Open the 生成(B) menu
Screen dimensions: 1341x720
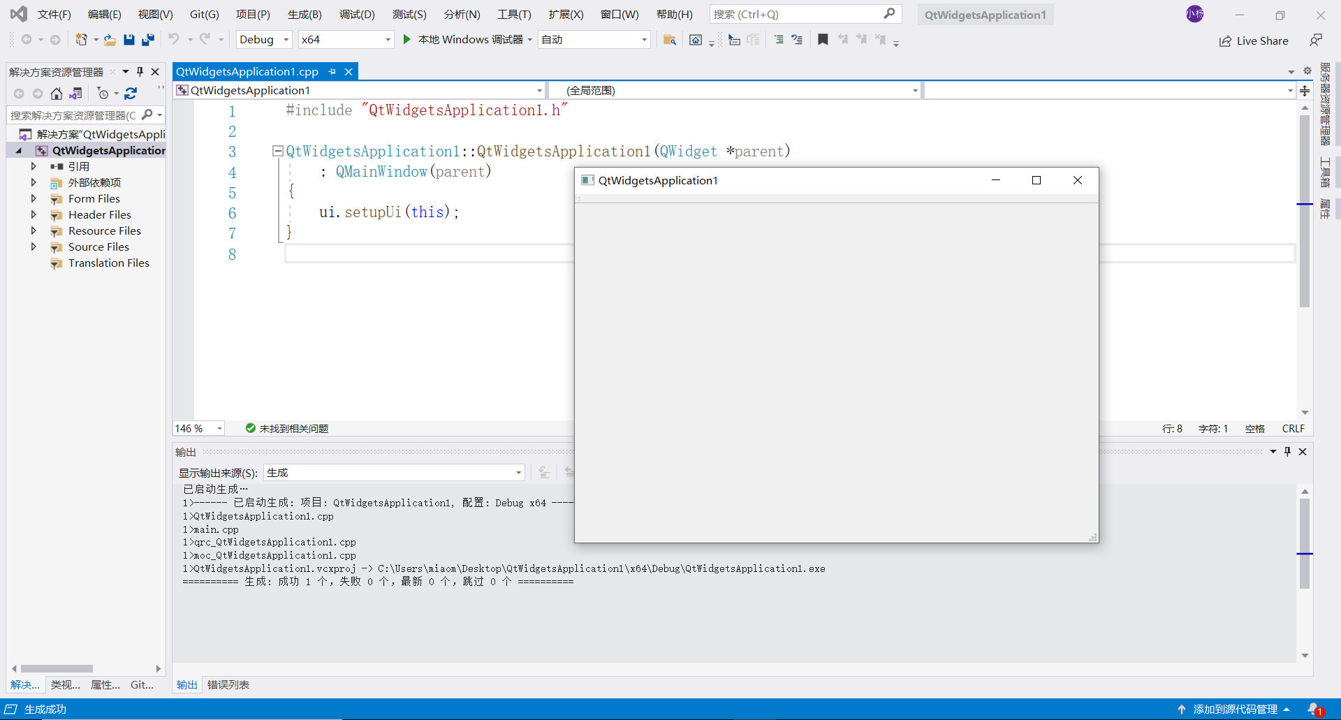click(305, 14)
